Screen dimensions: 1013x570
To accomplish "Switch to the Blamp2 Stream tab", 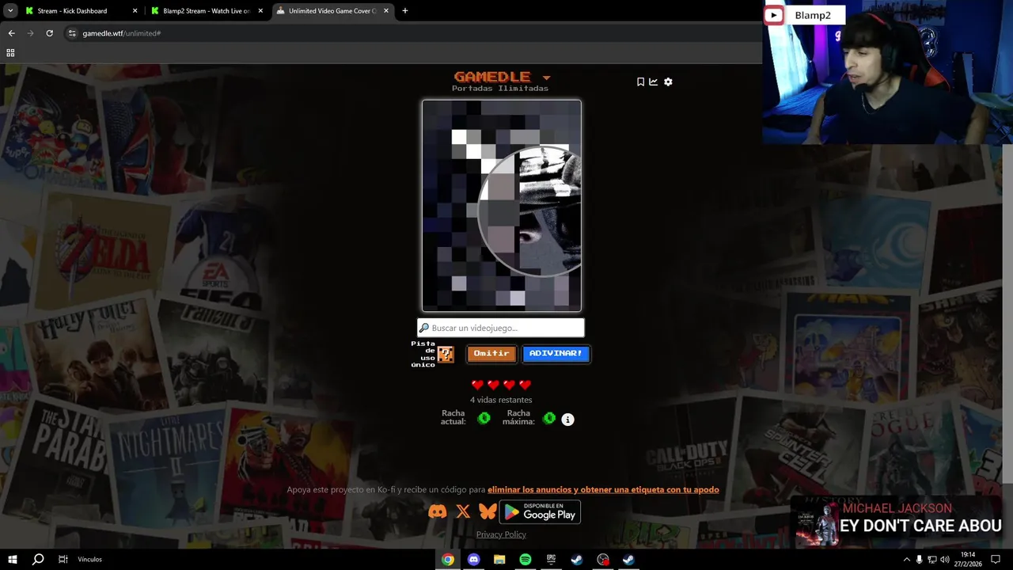I will pos(207,11).
